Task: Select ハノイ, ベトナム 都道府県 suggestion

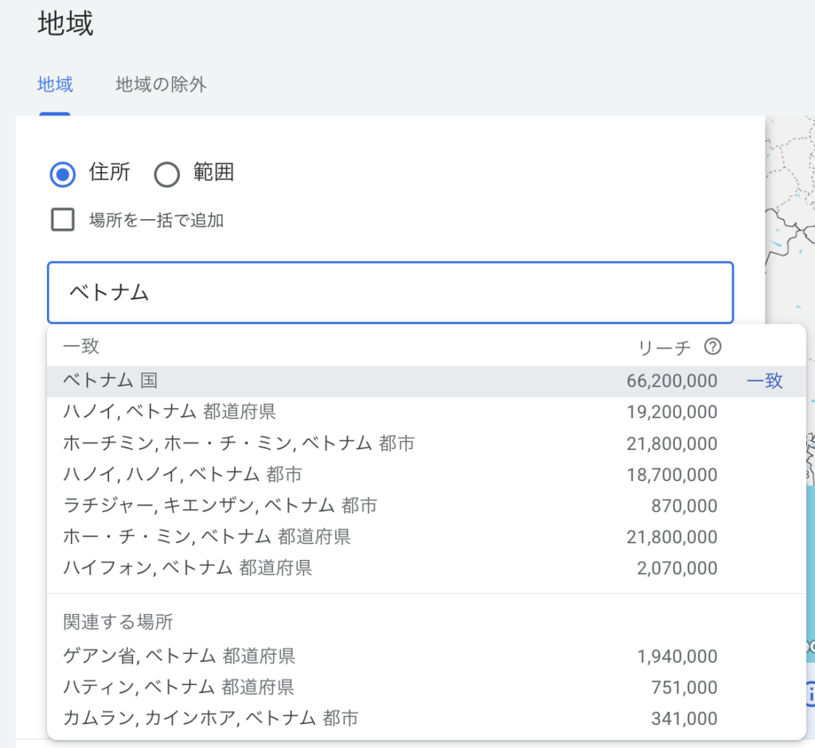Action: (x=170, y=413)
